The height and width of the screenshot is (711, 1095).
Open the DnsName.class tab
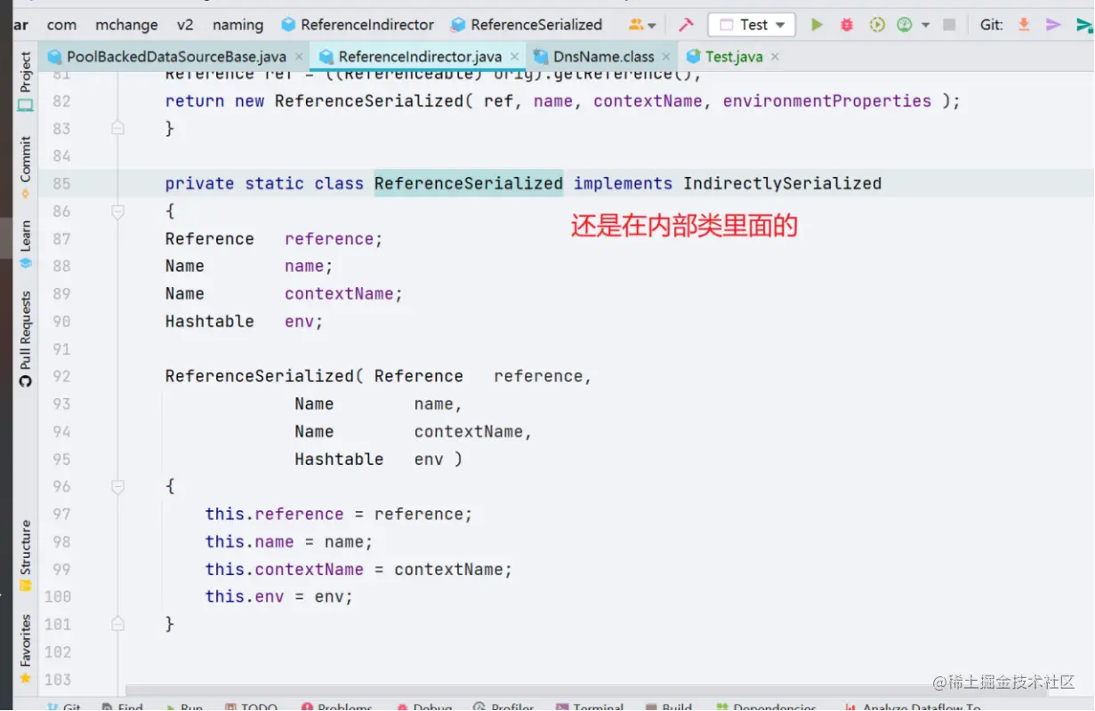tap(603, 57)
